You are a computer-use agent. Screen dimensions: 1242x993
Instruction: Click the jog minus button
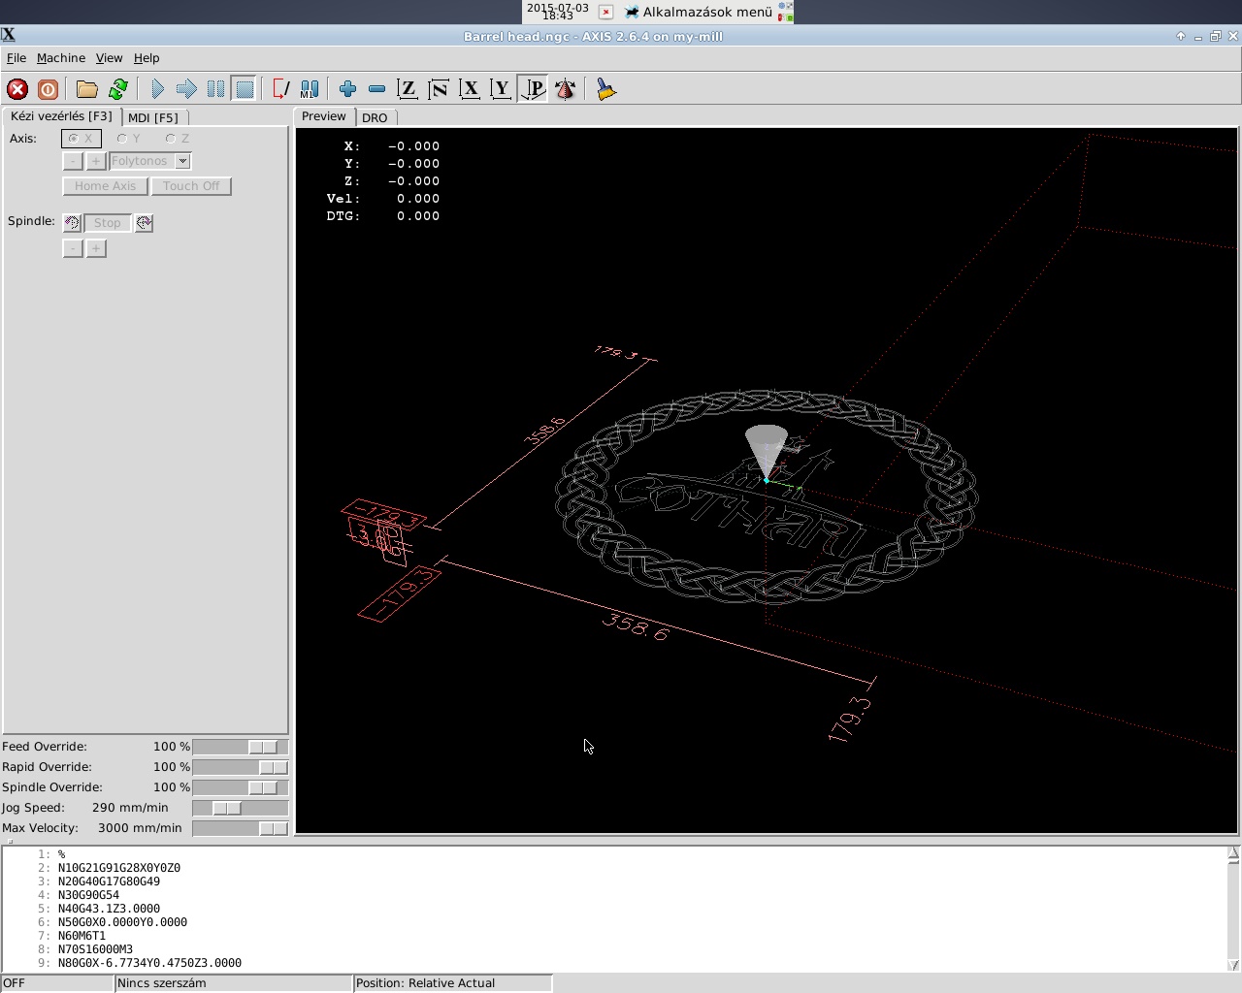tap(73, 161)
